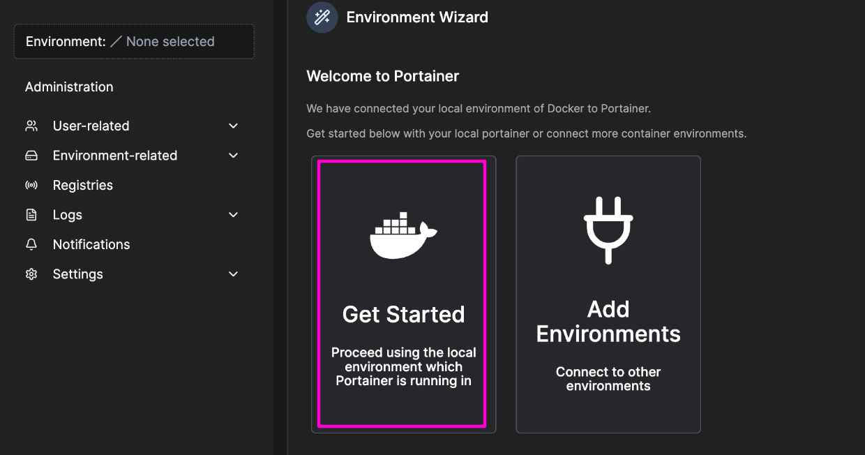Open the Environment-related menu label
This screenshot has height=455, width=865.
click(x=115, y=156)
